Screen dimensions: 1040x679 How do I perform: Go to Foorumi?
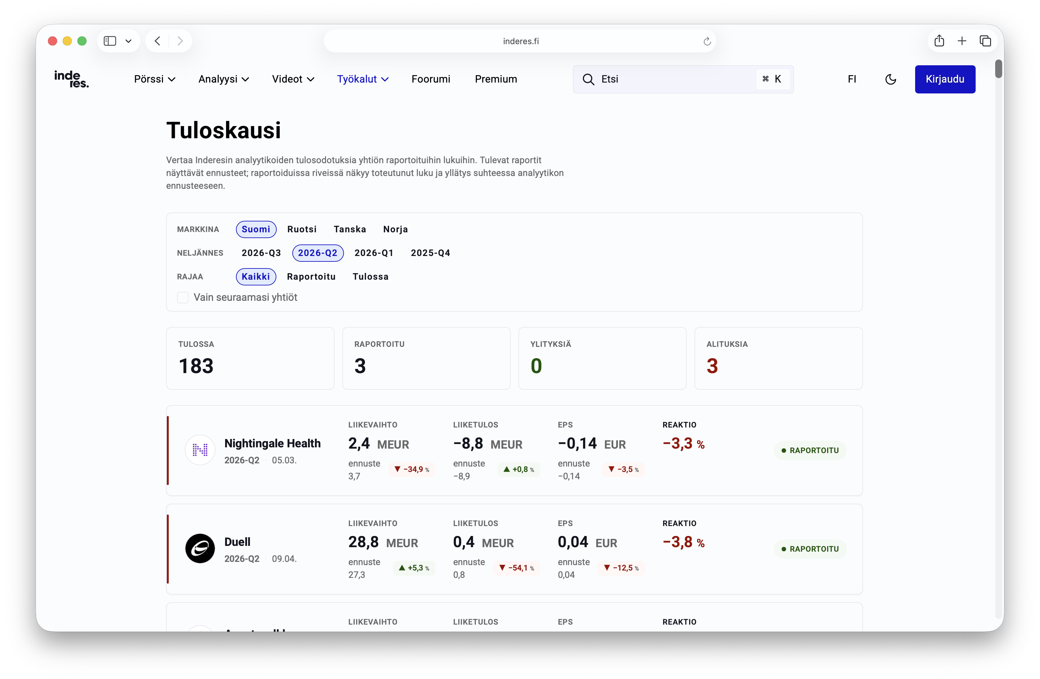(x=431, y=79)
